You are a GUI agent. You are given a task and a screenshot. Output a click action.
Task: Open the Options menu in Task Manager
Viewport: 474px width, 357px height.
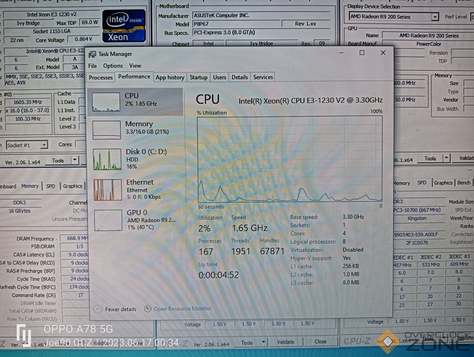pyautogui.click(x=113, y=66)
